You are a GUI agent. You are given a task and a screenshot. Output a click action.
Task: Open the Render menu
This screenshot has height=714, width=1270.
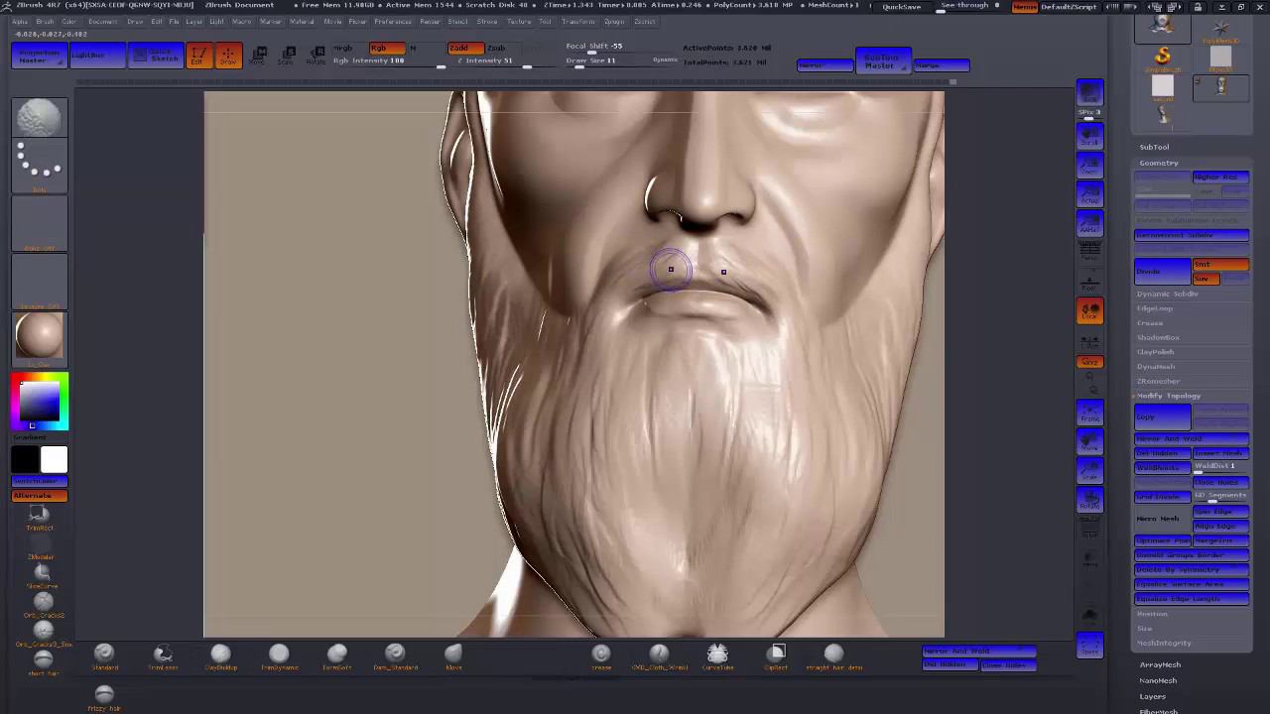(430, 22)
